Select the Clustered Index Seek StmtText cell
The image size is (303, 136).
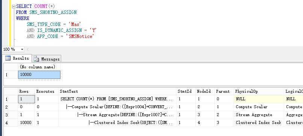(x=117, y=122)
